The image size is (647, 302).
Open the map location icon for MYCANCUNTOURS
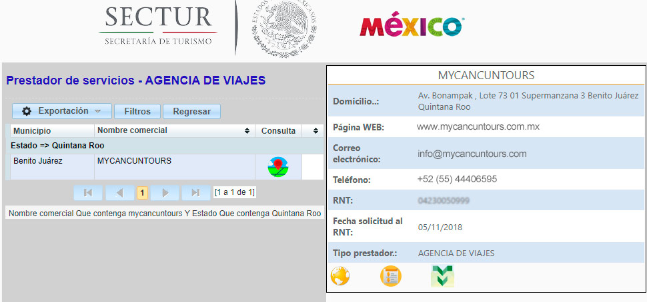click(278, 167)
